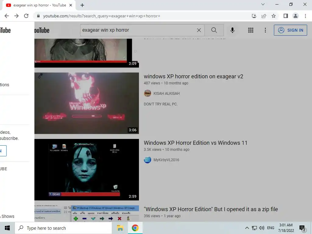Image resolution: width=312 pixels, height=234 pixels.
Task: Open the Chrome three-dot menu
Action: pyautogui.click(x=305, y=16)
